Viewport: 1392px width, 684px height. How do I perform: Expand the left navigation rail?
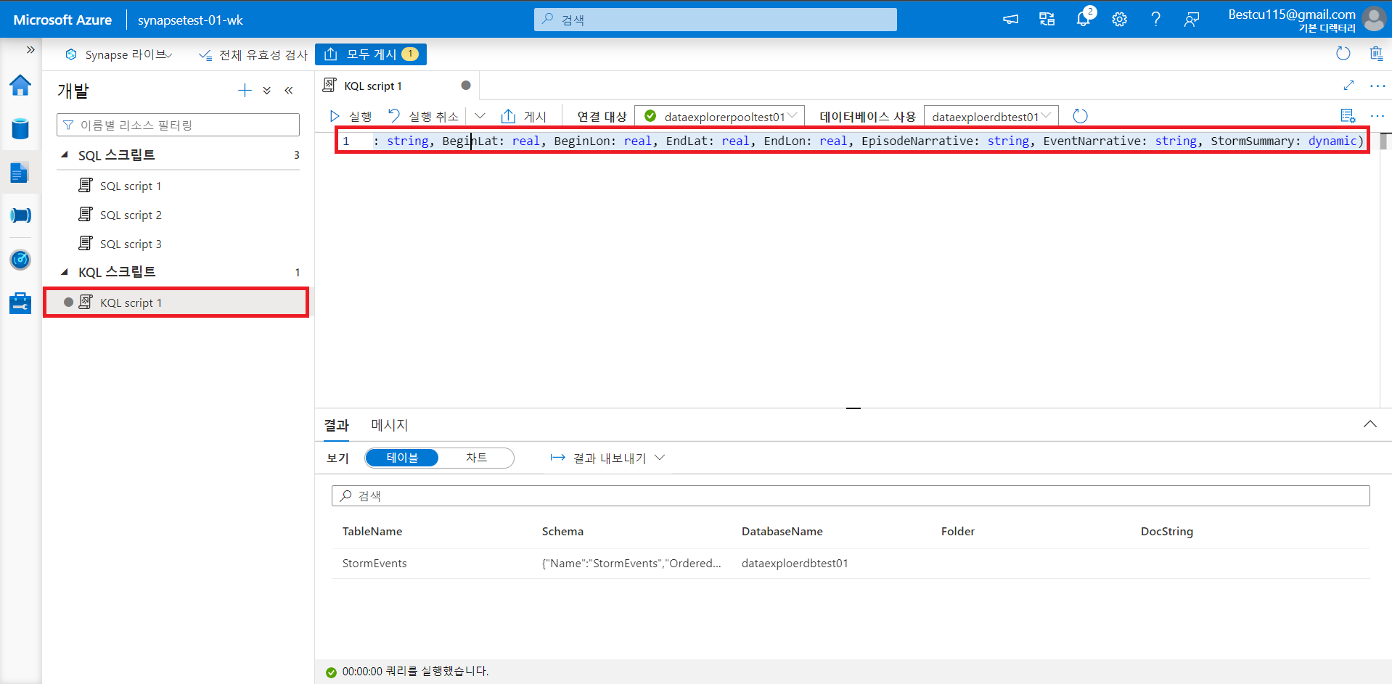[30, 50]
